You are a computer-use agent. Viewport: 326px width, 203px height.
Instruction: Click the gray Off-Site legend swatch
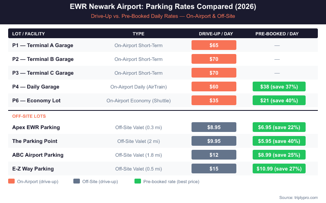point(77,181)
